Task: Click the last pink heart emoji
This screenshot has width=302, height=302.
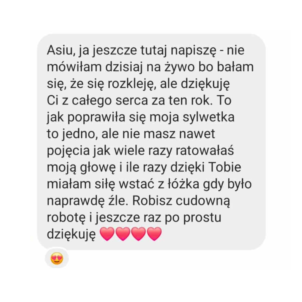Action: pos(154,233)
